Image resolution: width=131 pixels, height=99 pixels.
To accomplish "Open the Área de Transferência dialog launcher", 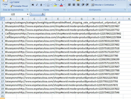I will pyautogui.click(x=28, y=10).
